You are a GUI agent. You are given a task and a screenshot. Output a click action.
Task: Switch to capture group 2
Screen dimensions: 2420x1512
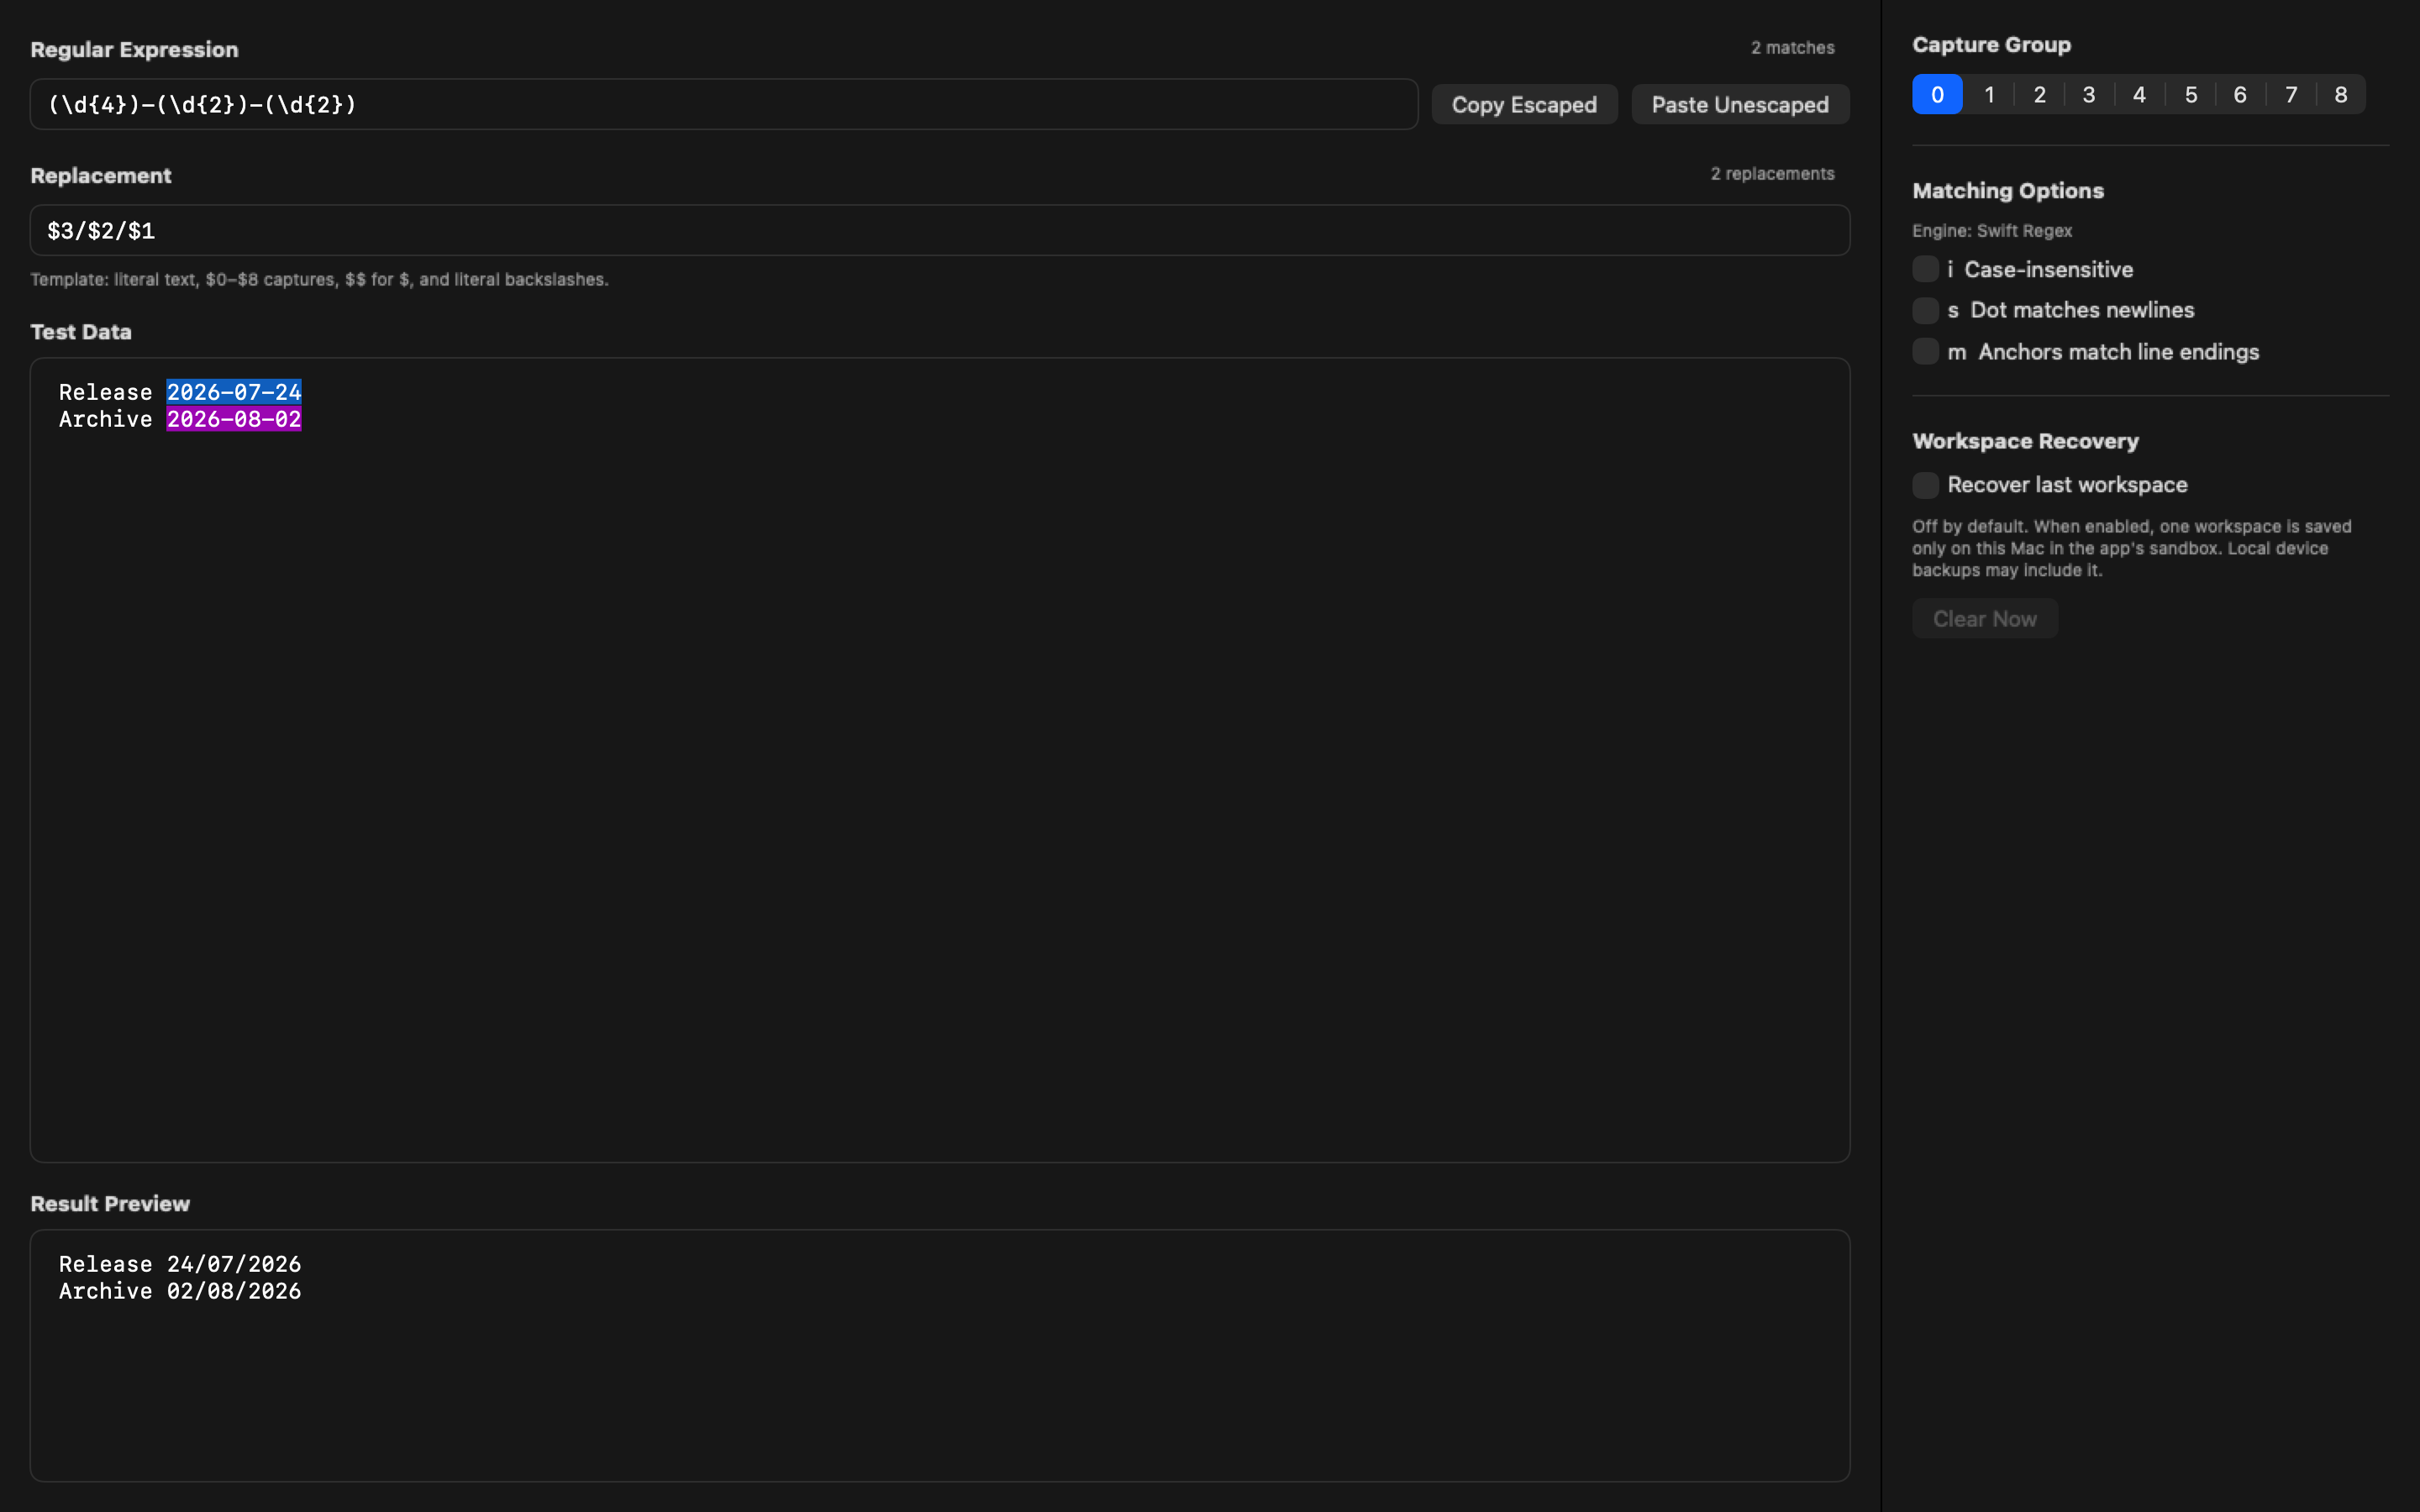pyautogui.click(x=2039, y=95)
